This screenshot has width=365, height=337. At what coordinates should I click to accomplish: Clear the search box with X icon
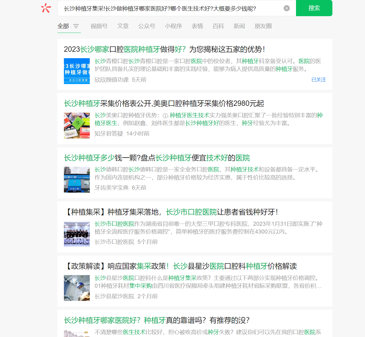(287, 8)
